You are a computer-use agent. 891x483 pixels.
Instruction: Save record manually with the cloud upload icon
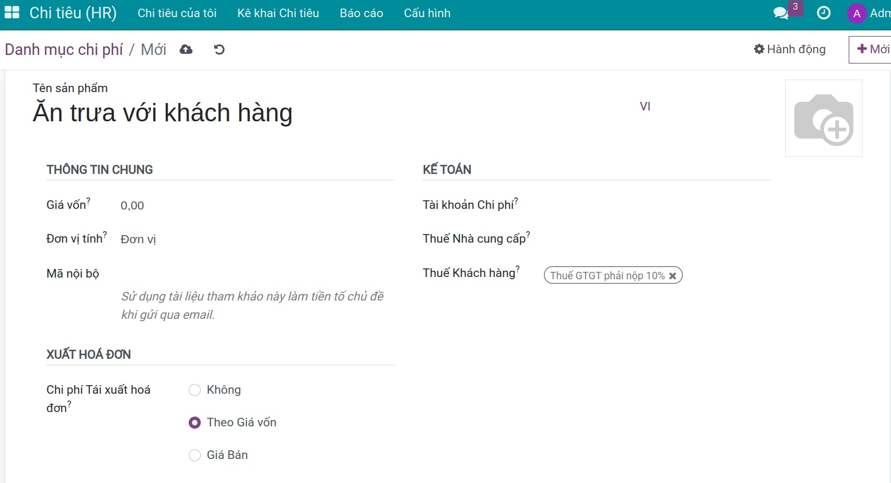click(186, 50)
